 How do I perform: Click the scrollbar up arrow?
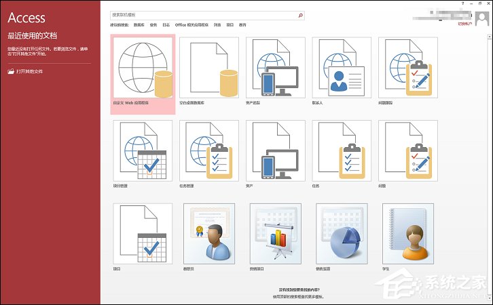[x=490, y=37]
